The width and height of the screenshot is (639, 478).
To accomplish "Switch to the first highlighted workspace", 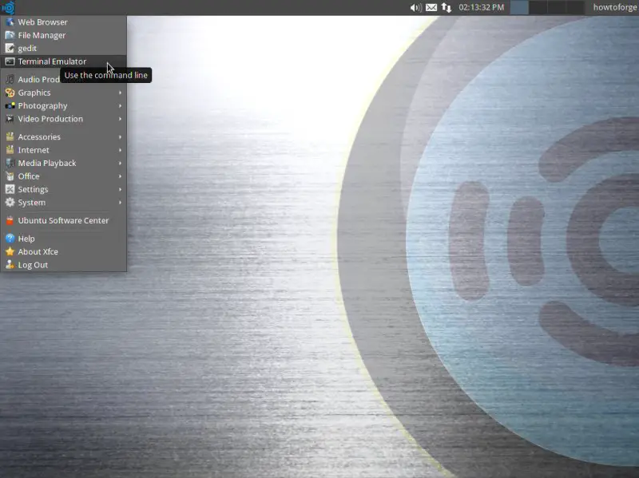I will (519, 7).
